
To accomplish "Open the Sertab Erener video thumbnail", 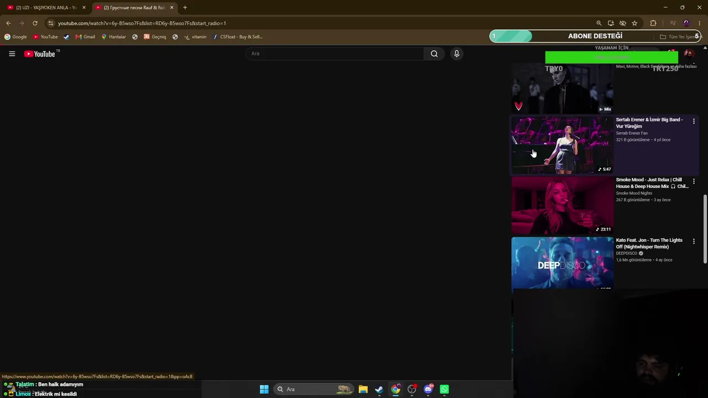I will point(562,145).
